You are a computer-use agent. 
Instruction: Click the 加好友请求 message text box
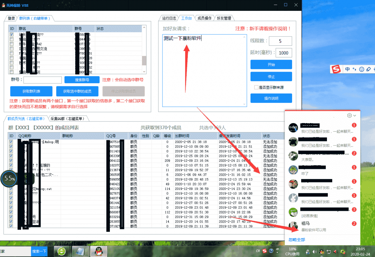(x=204, y=71)
